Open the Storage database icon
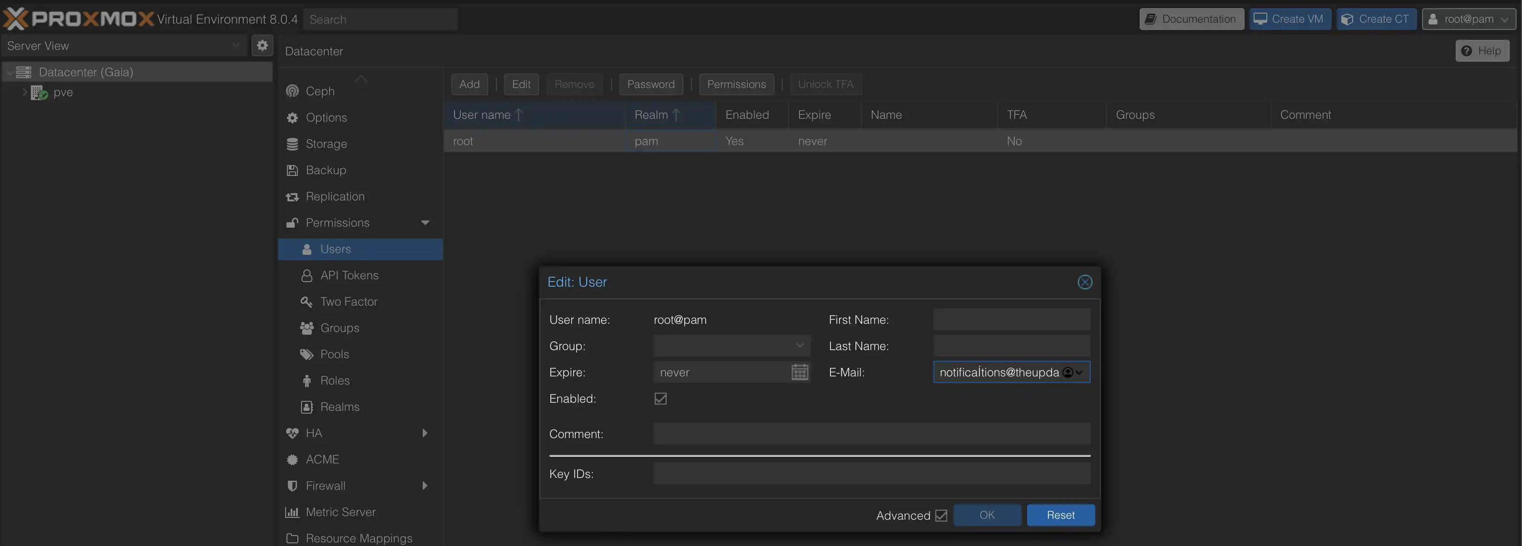 (292, 144)
